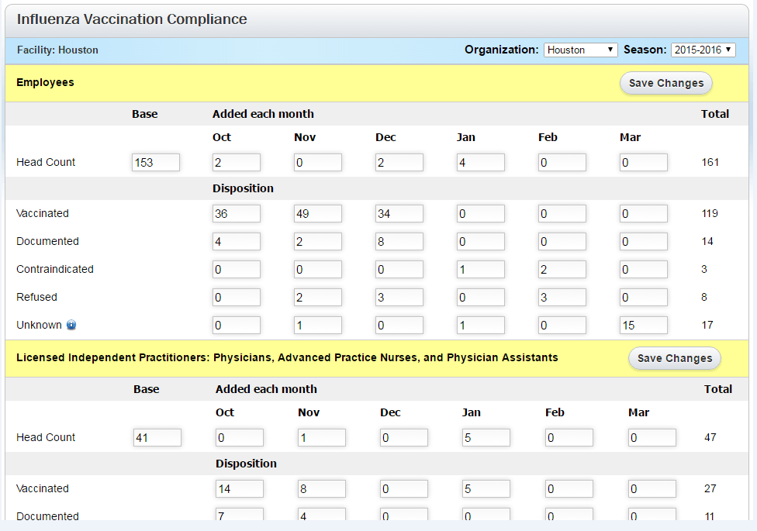Select Practitioners Head Count Jan field
The width and height of the screenshot is (757, 531).
tap(486, 437)
